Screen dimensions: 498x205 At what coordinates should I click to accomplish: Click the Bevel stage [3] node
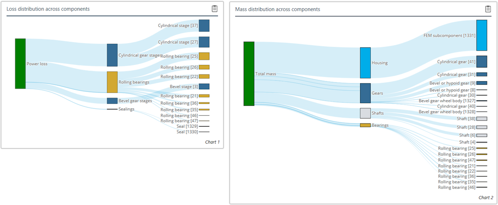[x=204, y=86]
